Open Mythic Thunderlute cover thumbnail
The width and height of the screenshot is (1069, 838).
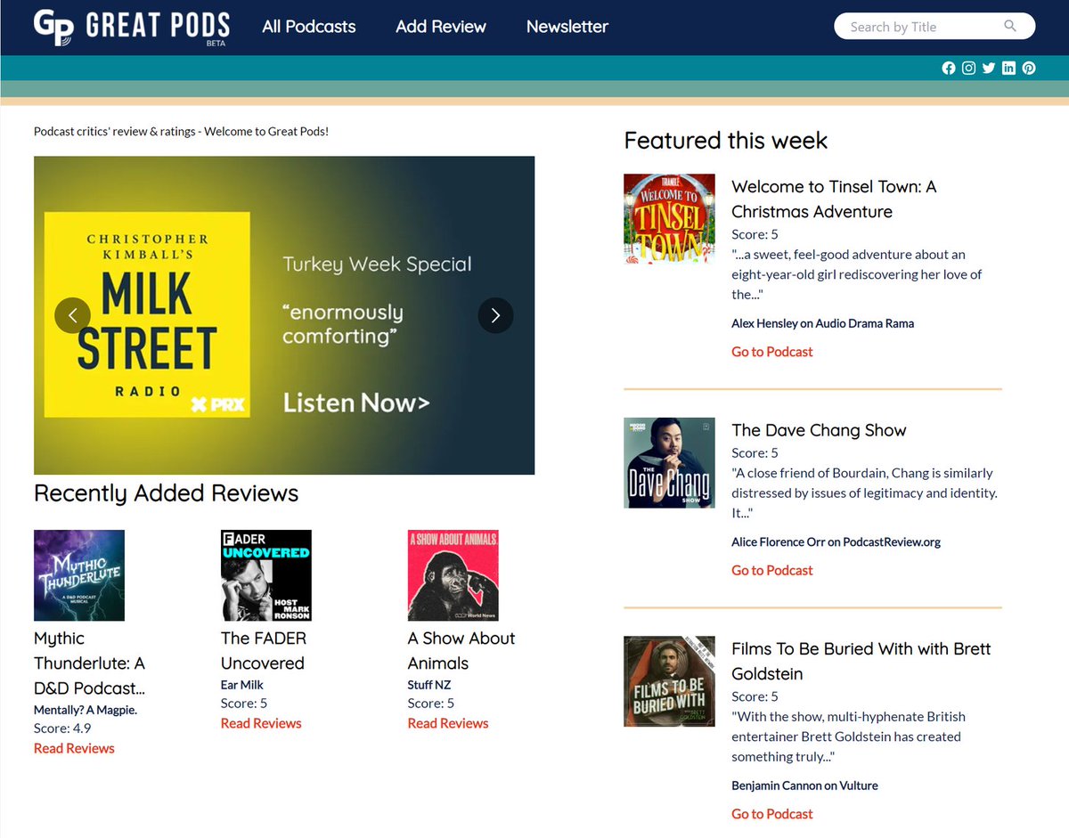[79, 575]
